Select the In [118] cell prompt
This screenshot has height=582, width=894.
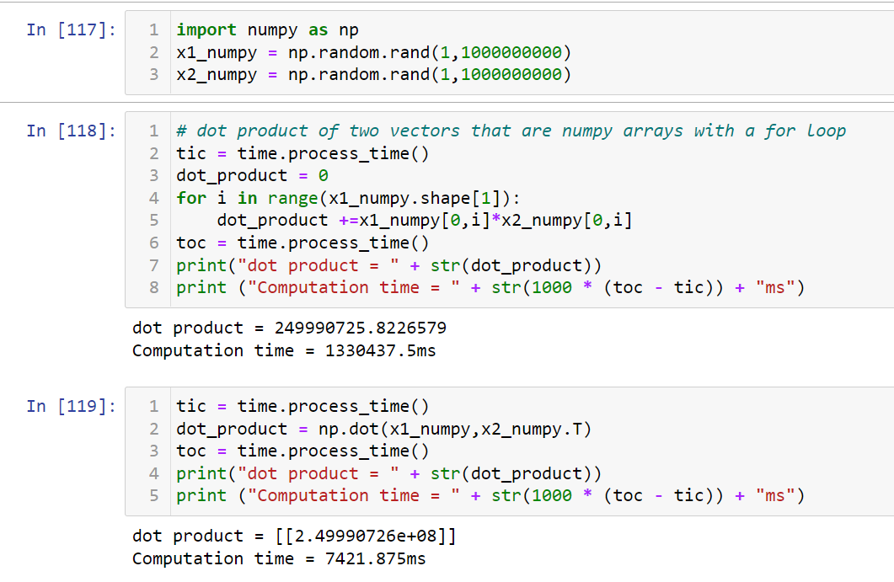pyautogui.click(x=71, y=131)
